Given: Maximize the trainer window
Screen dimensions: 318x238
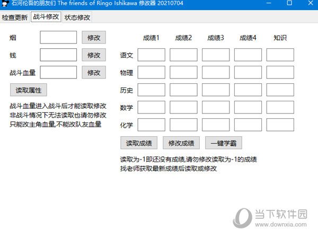Looking at the screenshot, I should pyautogui.click(x=289, y=3).
